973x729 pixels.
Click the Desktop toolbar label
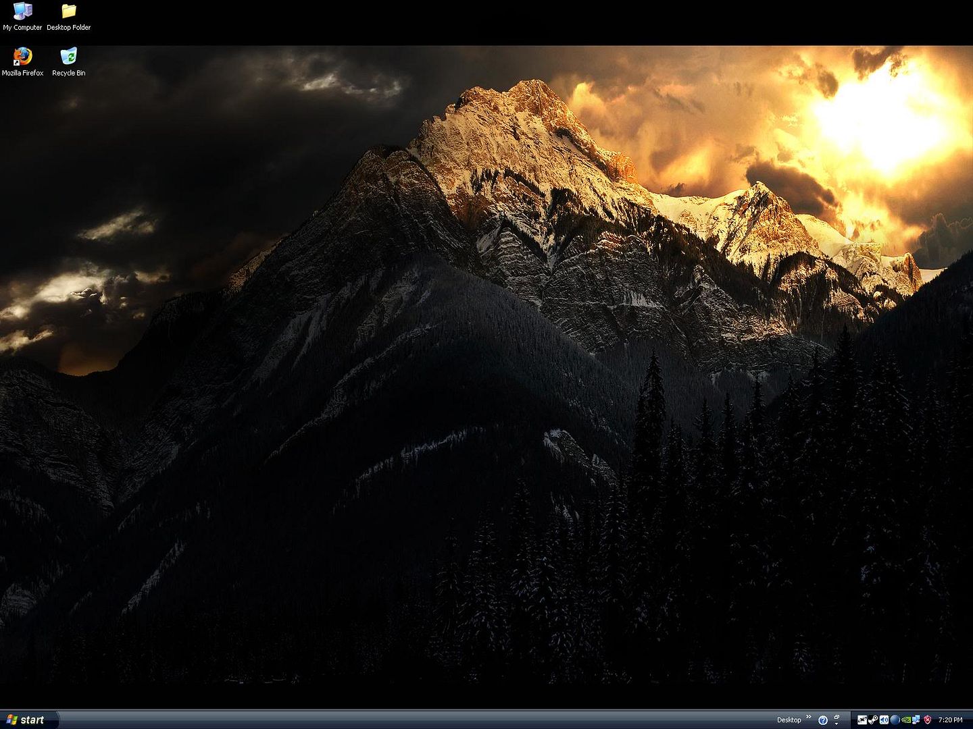pos(789,720)
